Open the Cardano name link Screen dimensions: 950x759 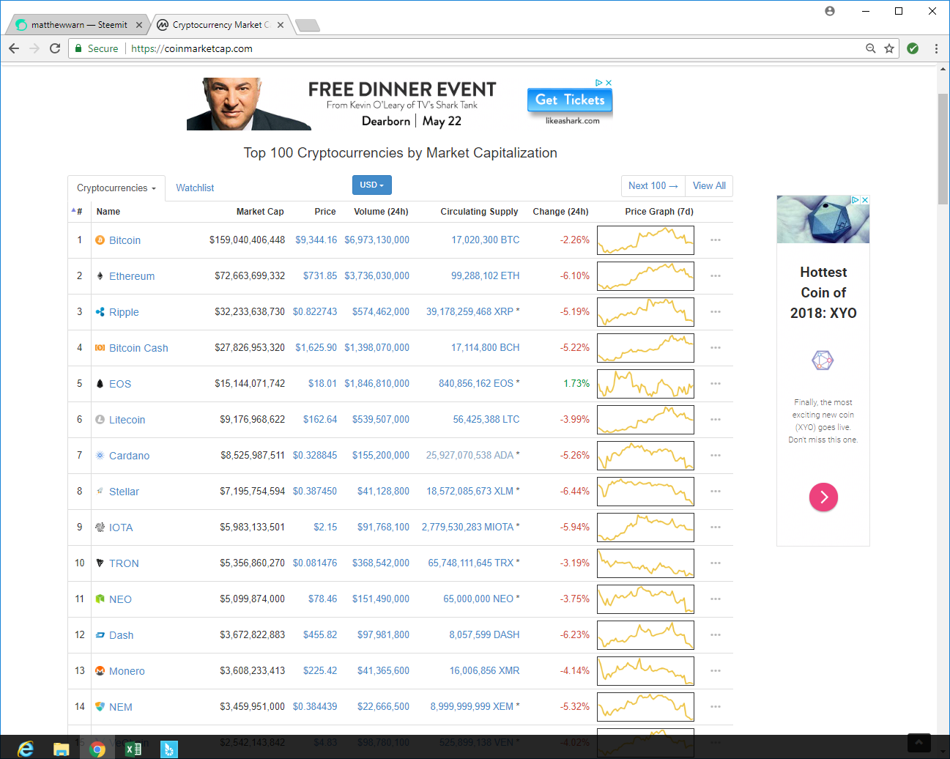click(129, 456)
